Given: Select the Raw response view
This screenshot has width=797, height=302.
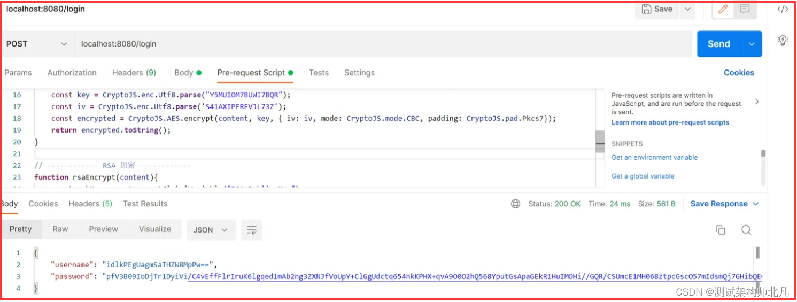Looking at the screenshot, I should pos(60,229).
